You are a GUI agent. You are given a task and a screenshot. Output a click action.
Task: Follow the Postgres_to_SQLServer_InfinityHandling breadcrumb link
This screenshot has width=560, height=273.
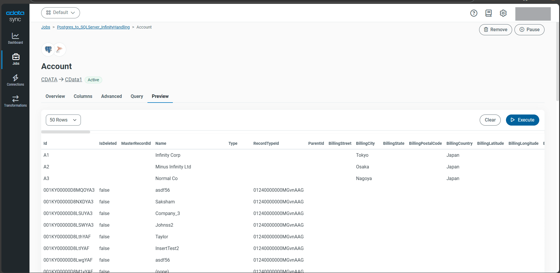click(93, 27)
